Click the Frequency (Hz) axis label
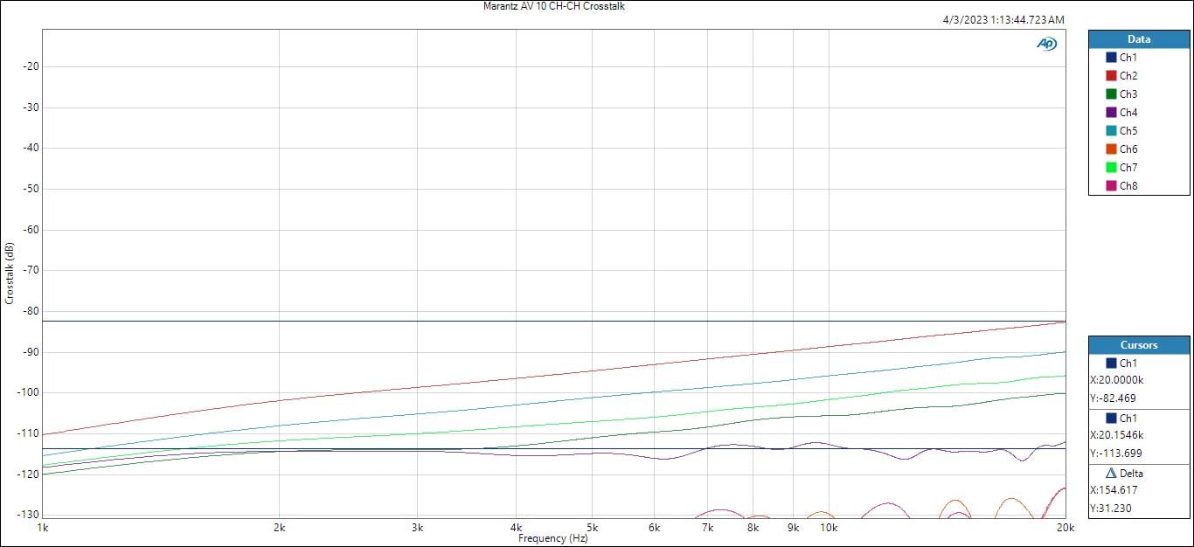This screenshot has height=547, width=1194. tap(553, 538)
